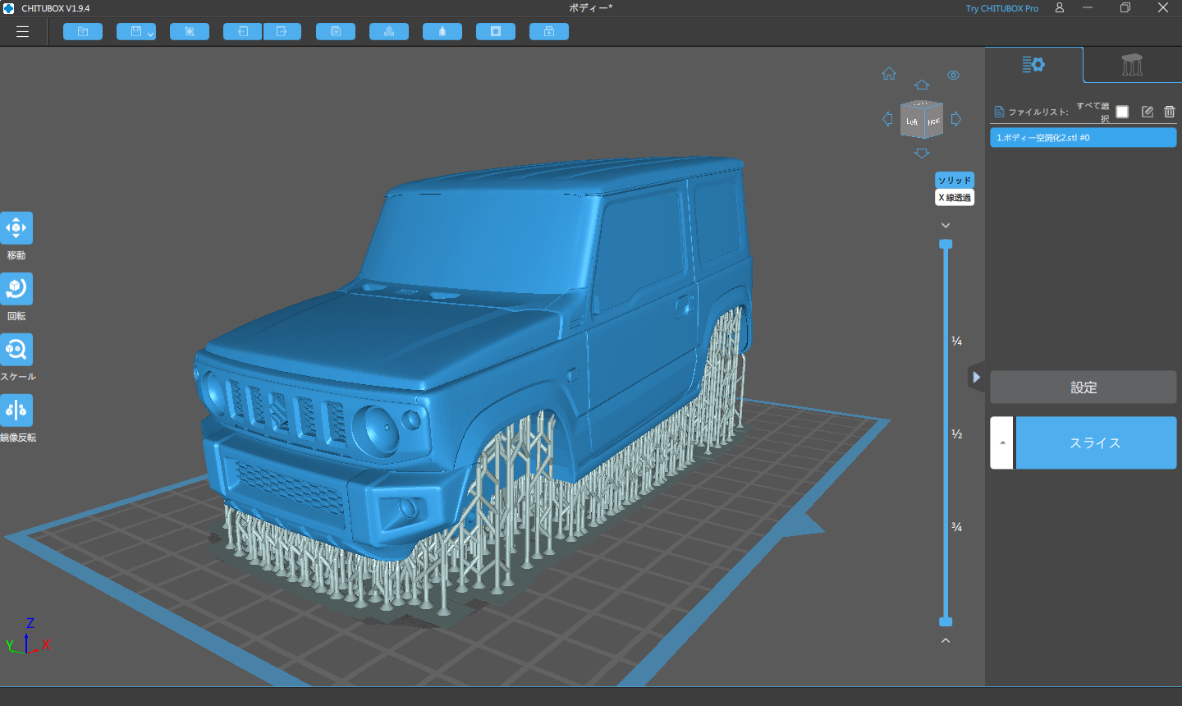Click the copy model toolbar icon
This screenshot has height=706, width=1182.
tap(336, 32)
